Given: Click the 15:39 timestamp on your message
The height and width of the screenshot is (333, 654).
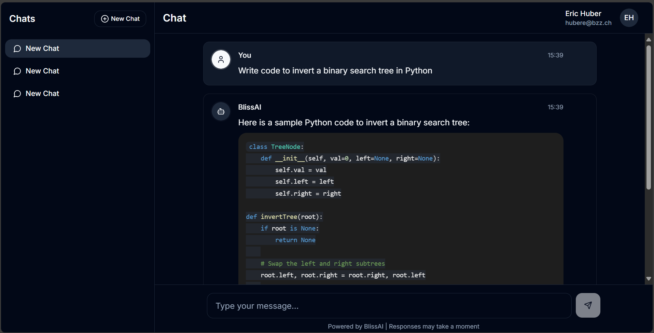Looking at the screenshot, I should (x=555, y=55).
